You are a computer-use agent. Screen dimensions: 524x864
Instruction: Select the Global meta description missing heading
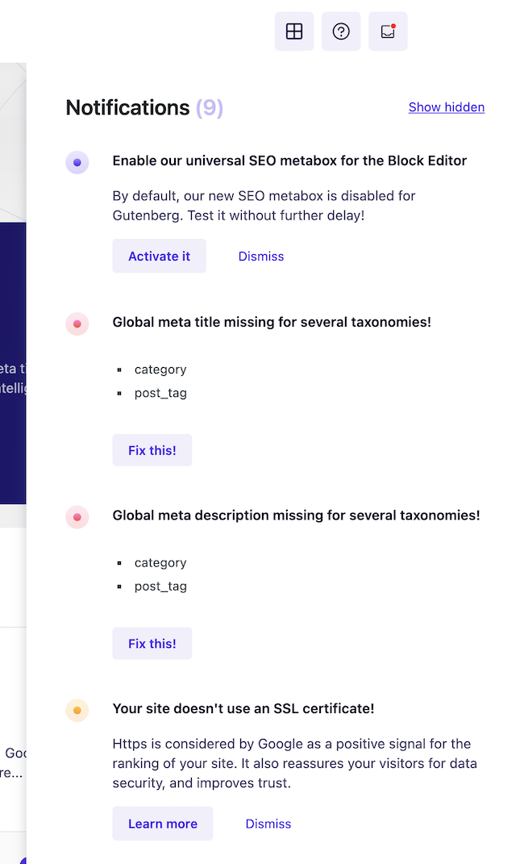[296, 515]
